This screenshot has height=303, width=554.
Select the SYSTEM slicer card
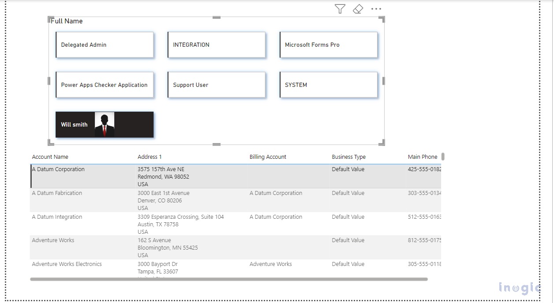coord(329,85)
